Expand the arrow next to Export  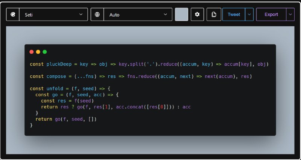point(290,15)
